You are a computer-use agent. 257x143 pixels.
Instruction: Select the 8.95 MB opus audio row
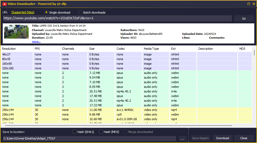[126, 87]
